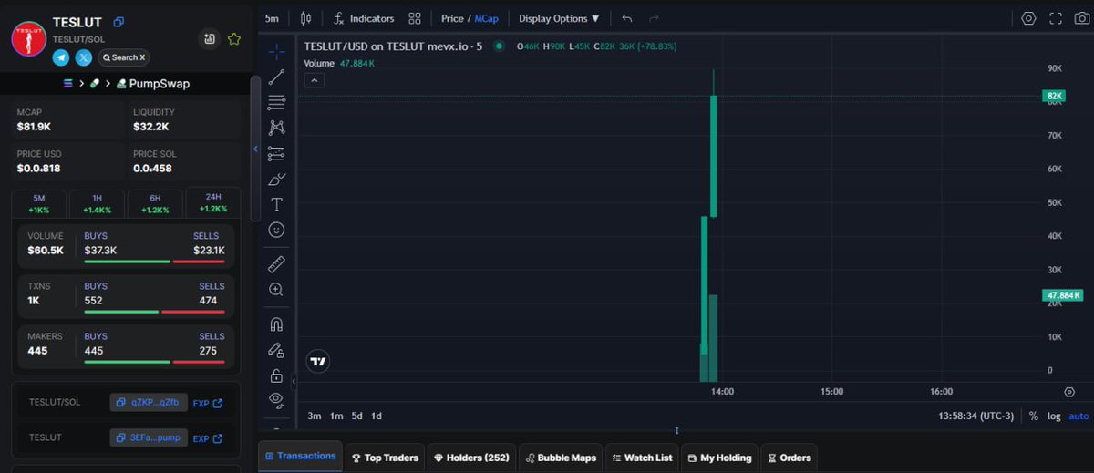Open the 5m interval selector

272,18
